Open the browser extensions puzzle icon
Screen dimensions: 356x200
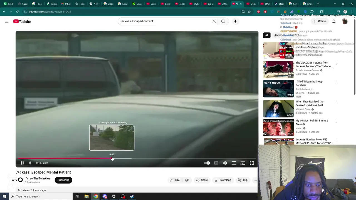coord(312,12)
